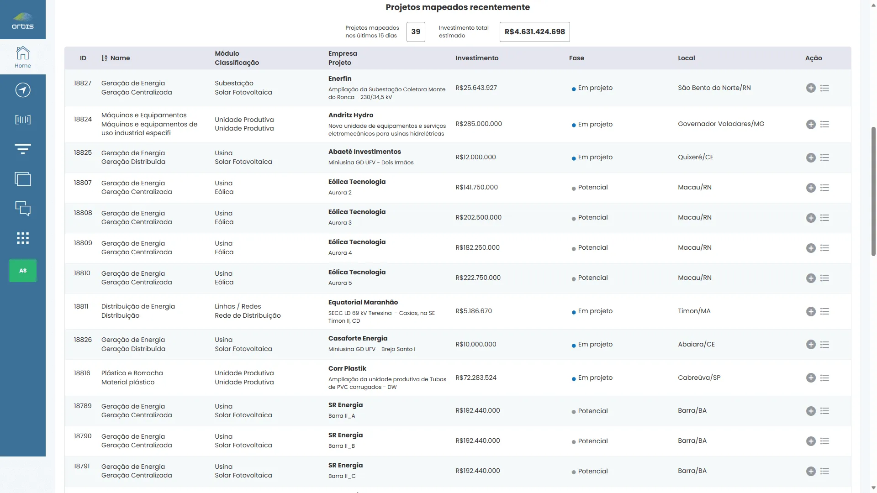Add Equatorial Maranhão project with plus icon

point(811,311)
